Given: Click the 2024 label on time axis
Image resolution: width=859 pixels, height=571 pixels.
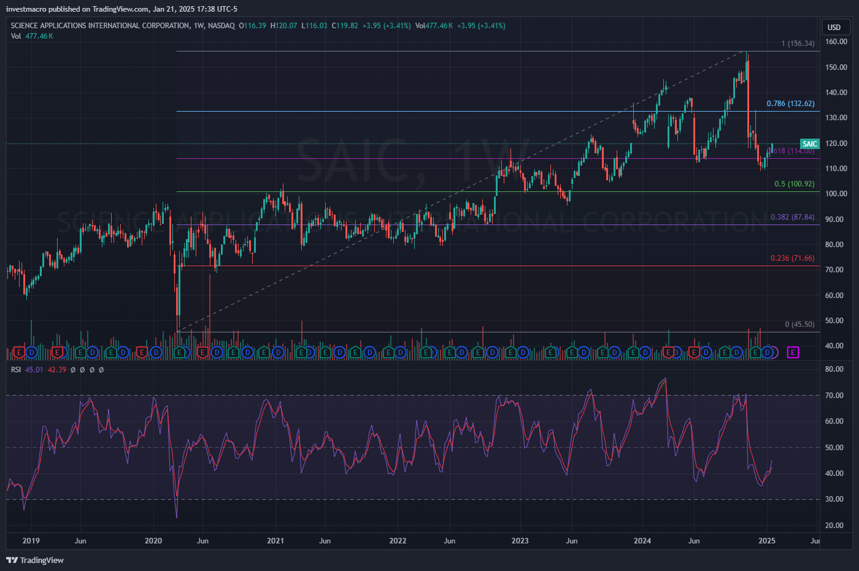Looking at the screenshot, I should coord(642,541).
